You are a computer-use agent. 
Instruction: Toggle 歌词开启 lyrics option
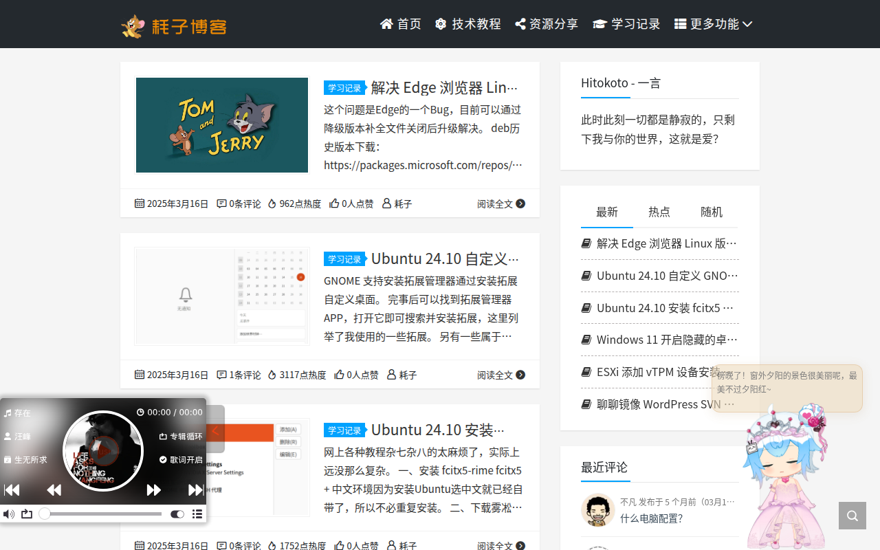point(181,459)
